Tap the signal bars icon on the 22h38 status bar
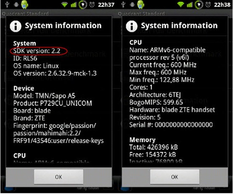Image resolution: width=233 pixels, height=194 pixels. point(189,5)
